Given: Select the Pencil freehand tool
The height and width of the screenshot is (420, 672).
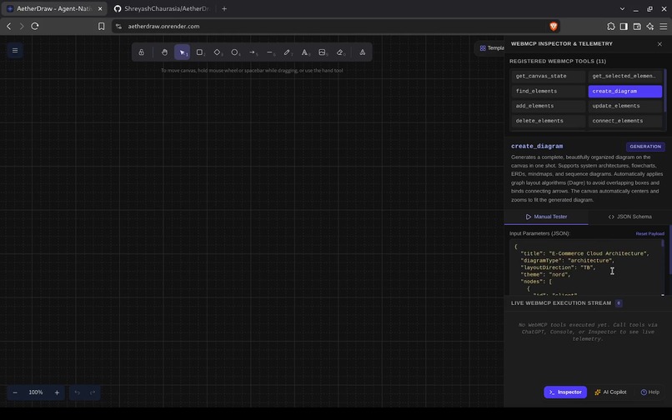Looking at the screenshot, I should click(x=287, y=52).
